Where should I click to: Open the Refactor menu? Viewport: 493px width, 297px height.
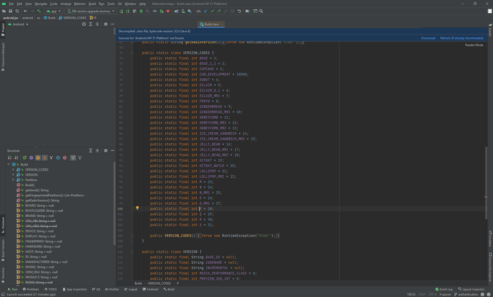(x=80, y=4)
